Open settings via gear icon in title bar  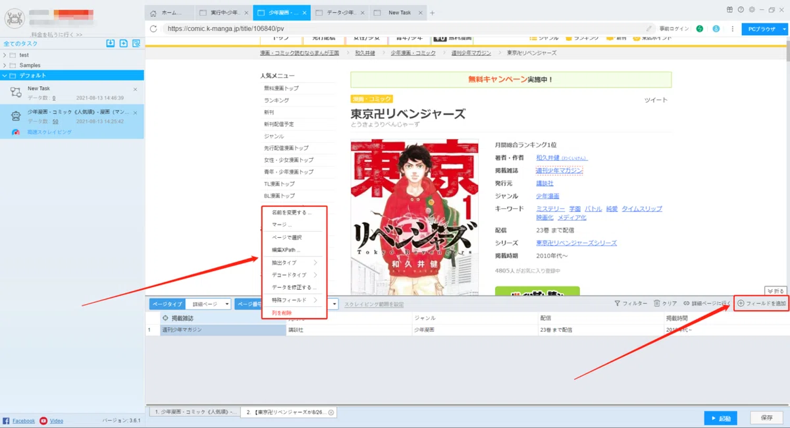[x=751, y=10]
